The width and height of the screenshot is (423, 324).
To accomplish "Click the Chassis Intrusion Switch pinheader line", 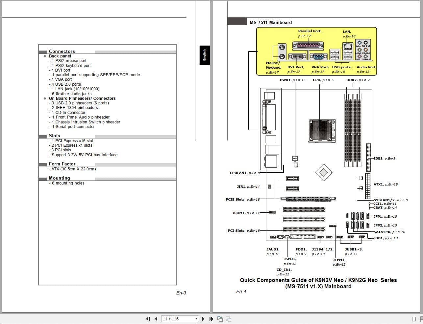I will (x=85, y=122).
